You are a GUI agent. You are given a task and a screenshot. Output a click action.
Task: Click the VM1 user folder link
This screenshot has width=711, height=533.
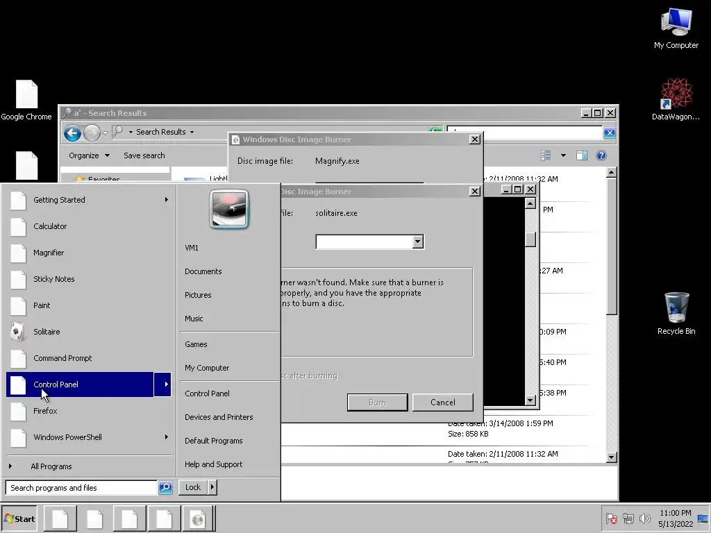(192, 248)
